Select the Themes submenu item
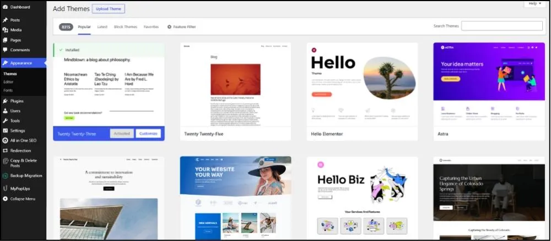This screenshot has height=241, width=551. click(10, 74)
